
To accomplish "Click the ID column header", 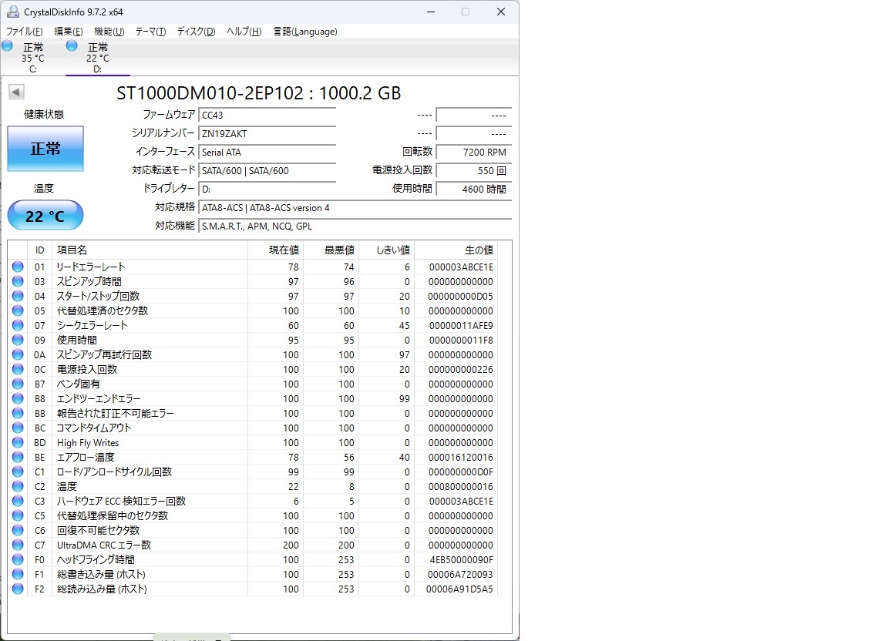I will pos(39,250).
